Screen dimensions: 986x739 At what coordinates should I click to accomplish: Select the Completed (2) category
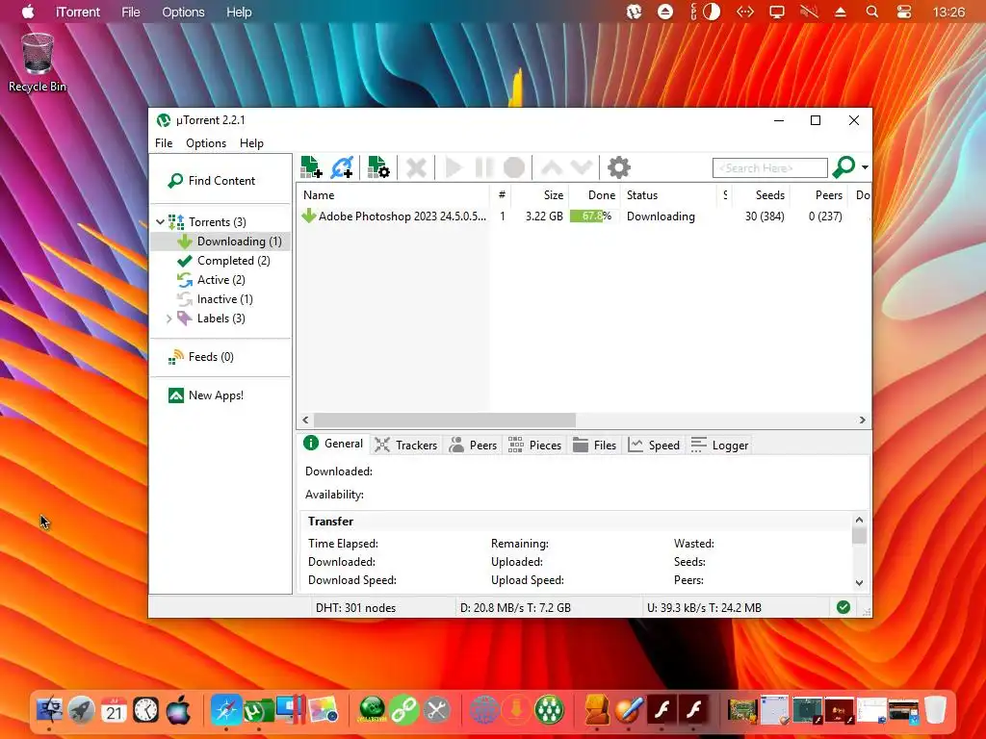pyautogui.click(x=223, y=261)
